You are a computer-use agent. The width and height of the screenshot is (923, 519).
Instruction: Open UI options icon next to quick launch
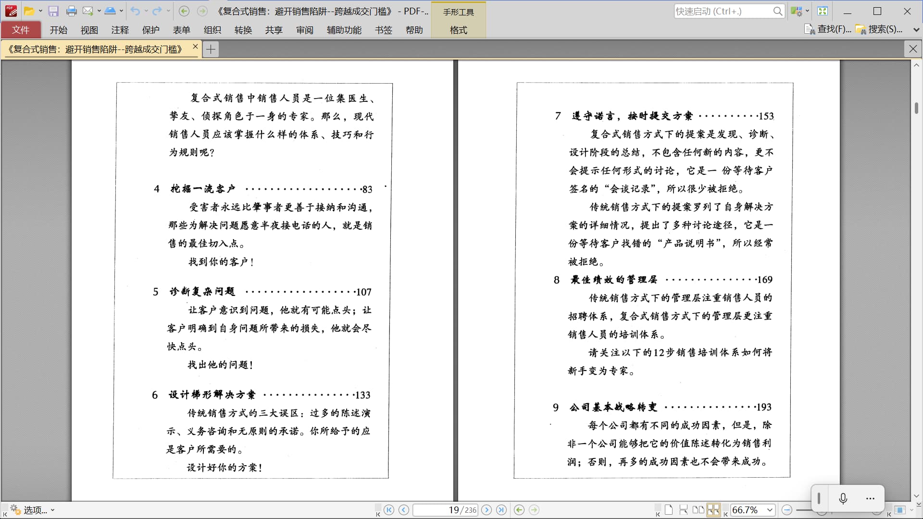point(796,11)
